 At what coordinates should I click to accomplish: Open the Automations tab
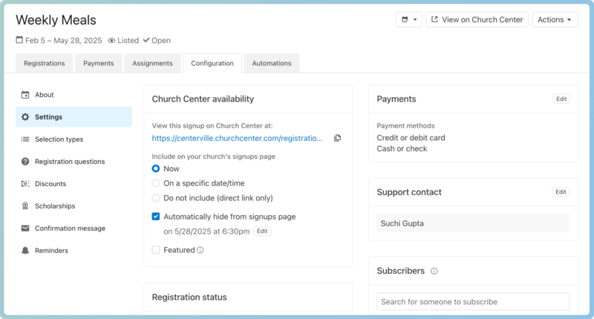(x=272, y=64)
